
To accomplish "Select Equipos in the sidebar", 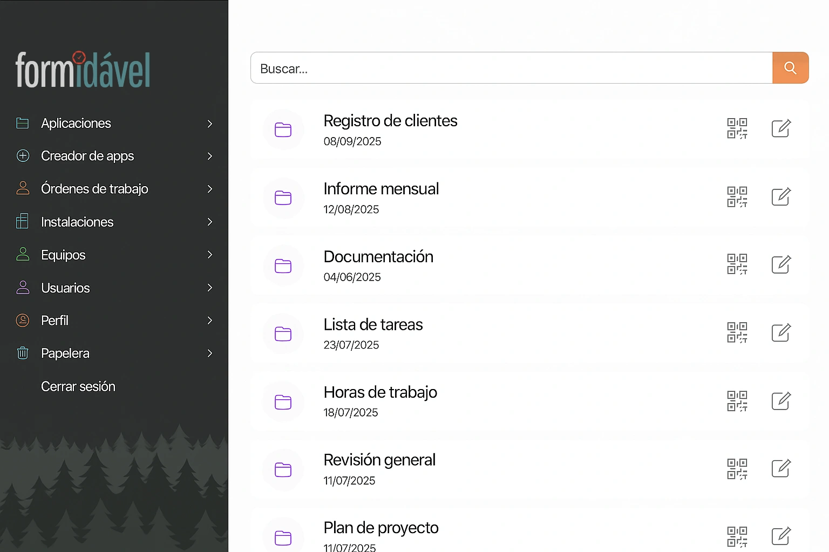I will (x=114, y=255).
